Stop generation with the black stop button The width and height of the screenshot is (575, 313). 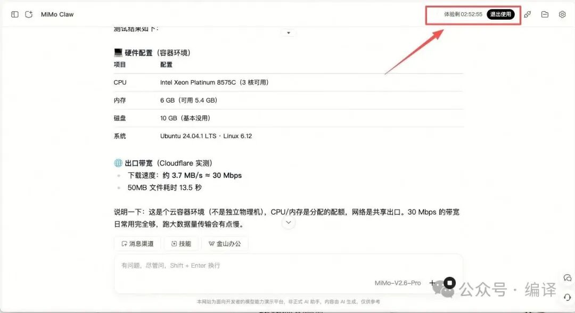click(x=449, y=283)
